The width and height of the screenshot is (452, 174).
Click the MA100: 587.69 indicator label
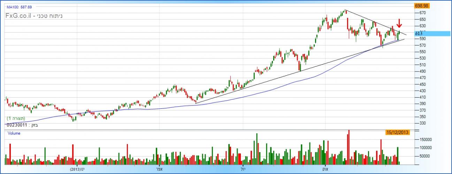[20, 7]
